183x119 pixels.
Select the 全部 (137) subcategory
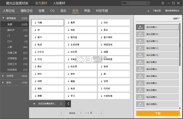coord(14,24)
